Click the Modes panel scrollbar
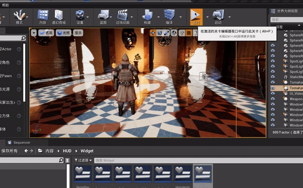The height and width of the screenshot is (188, 303). pos(24,73)
